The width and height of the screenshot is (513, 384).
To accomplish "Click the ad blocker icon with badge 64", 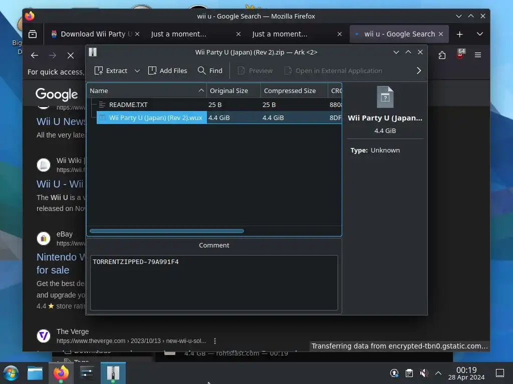I will 460,54.
